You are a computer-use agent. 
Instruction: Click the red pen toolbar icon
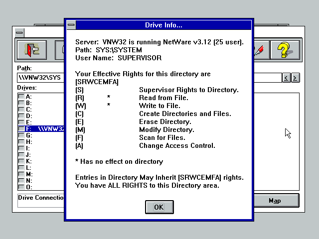click(262, 50)
